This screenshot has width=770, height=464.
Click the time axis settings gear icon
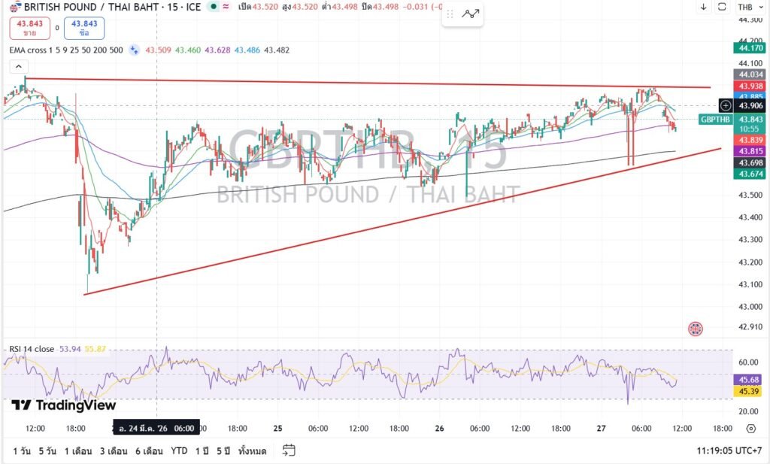(750, 428)
